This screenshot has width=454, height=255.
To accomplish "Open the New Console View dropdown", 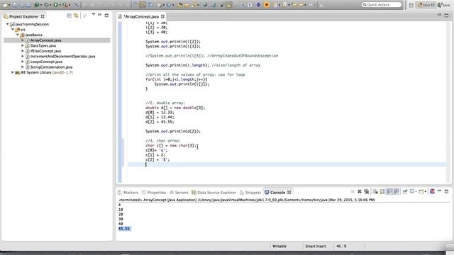I will pyautogui.click(x=426, y=191).
